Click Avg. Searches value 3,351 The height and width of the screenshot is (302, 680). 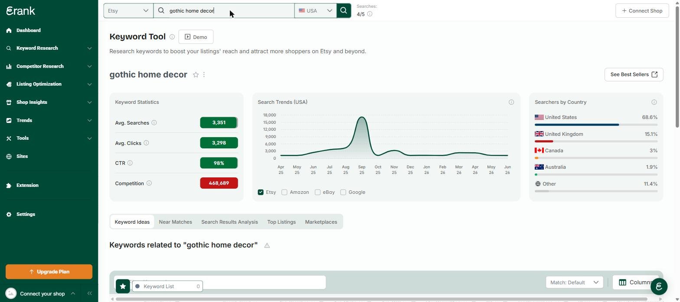219,122
